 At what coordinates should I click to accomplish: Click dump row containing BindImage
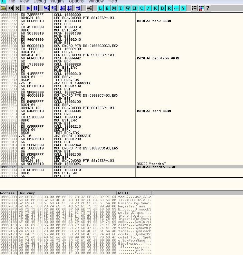(76, 244)
